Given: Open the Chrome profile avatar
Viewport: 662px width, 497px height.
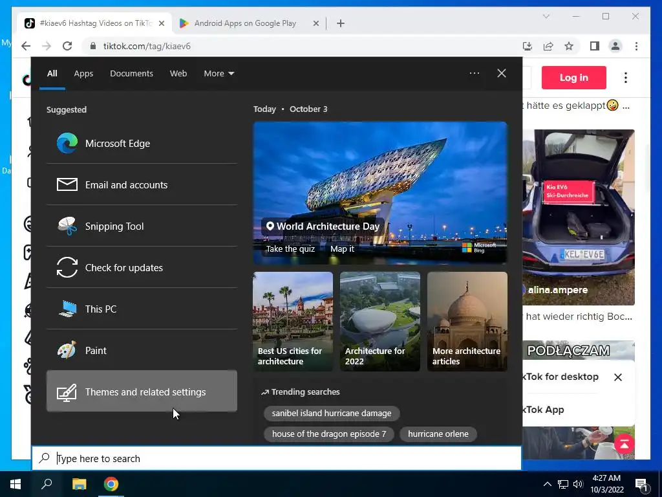Looking at the screenshot, I should click(x=615, y=46).
